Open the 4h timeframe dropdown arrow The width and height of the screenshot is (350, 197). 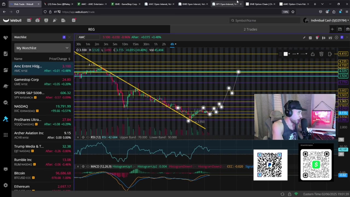pos(176,44)
